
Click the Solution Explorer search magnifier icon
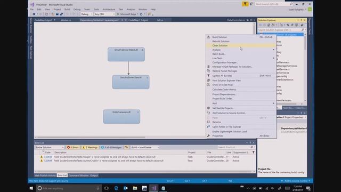[303, 30]
